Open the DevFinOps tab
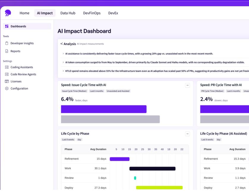Image resolution: width=249 pixels, height=191 pixels. 92,13
